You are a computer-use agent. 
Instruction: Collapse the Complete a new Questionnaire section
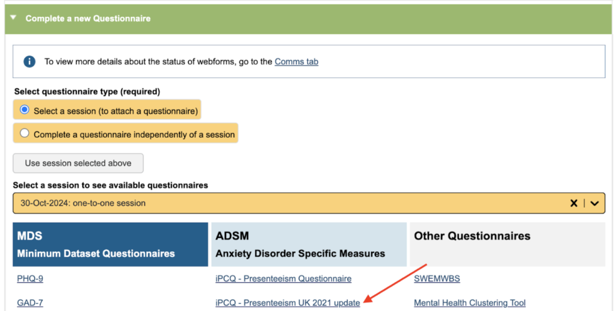(x=13, y=19)
